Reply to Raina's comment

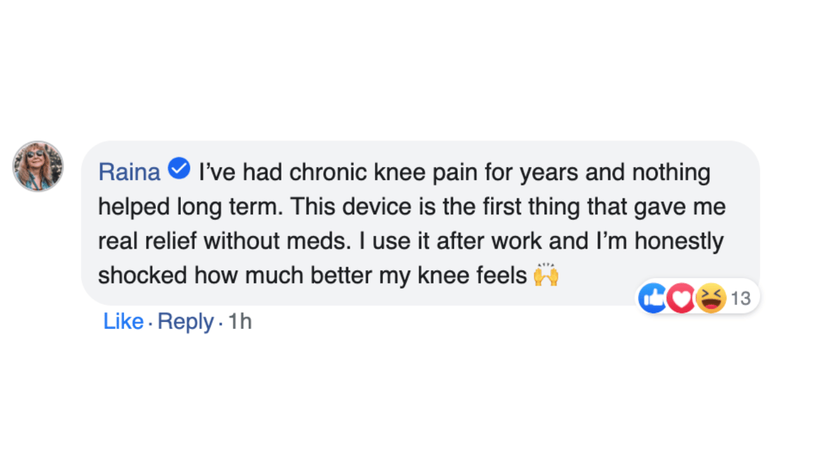(185, 322)
